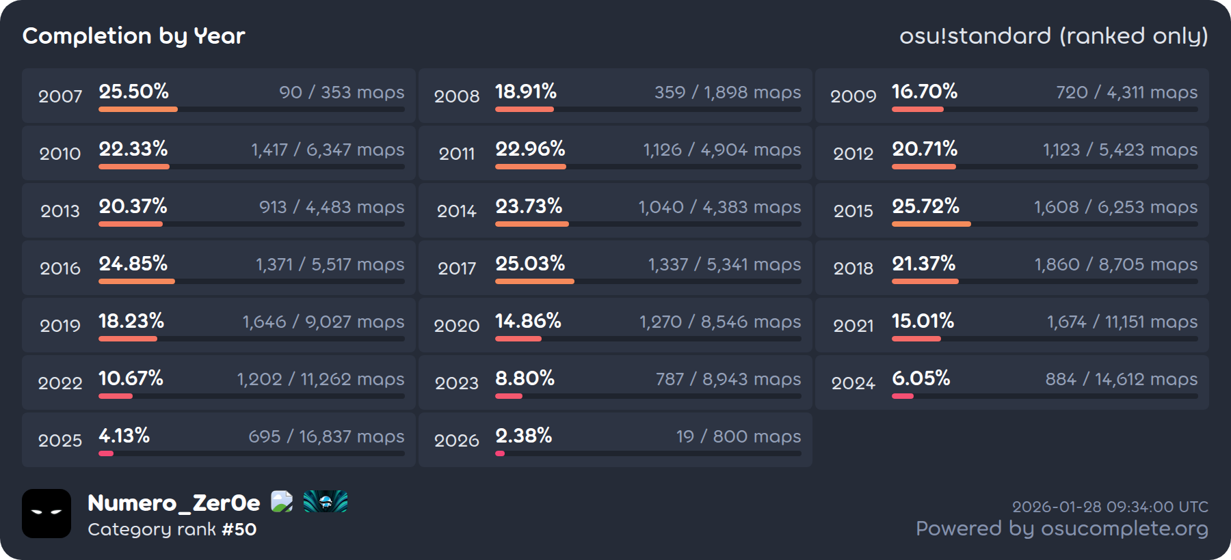Click the 2012 completion progress bar
The height and width of the screenshot is (560, 1231).
(x=1044, y=167)
